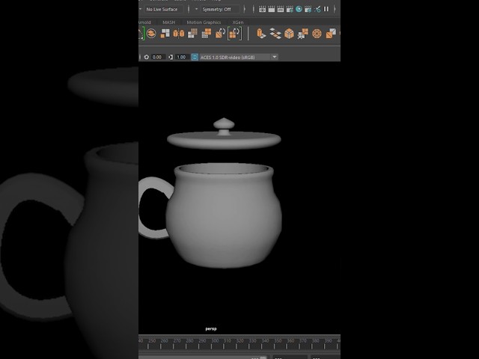Click the Mirror shelf icon
The image size is (479, 359).
coord(179,33)
